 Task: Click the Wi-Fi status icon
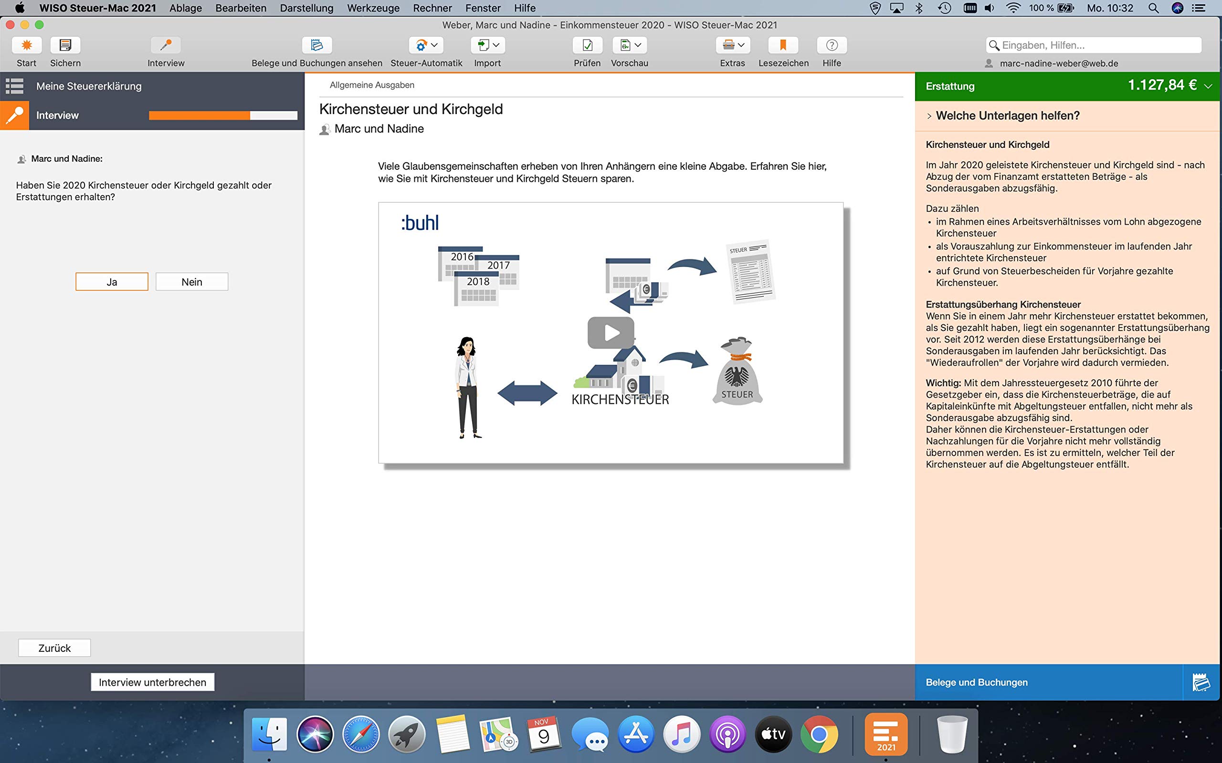click(1013, 8)
